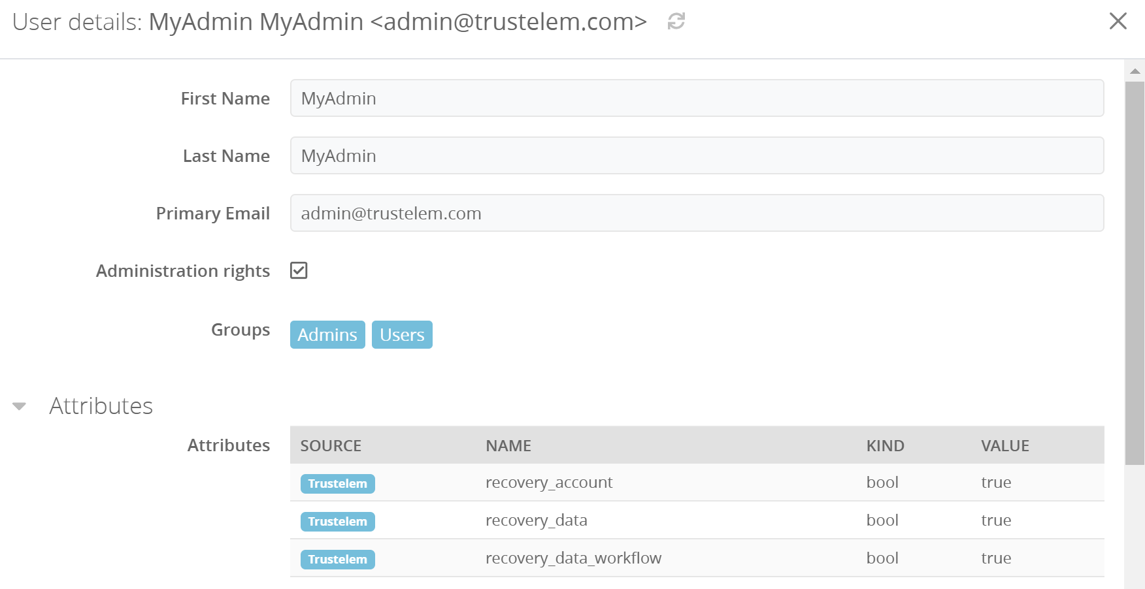Click Trustelem badge in recovery_data_workflow row
Viewport: 1145px width, 589px height.
pos(338,560)
